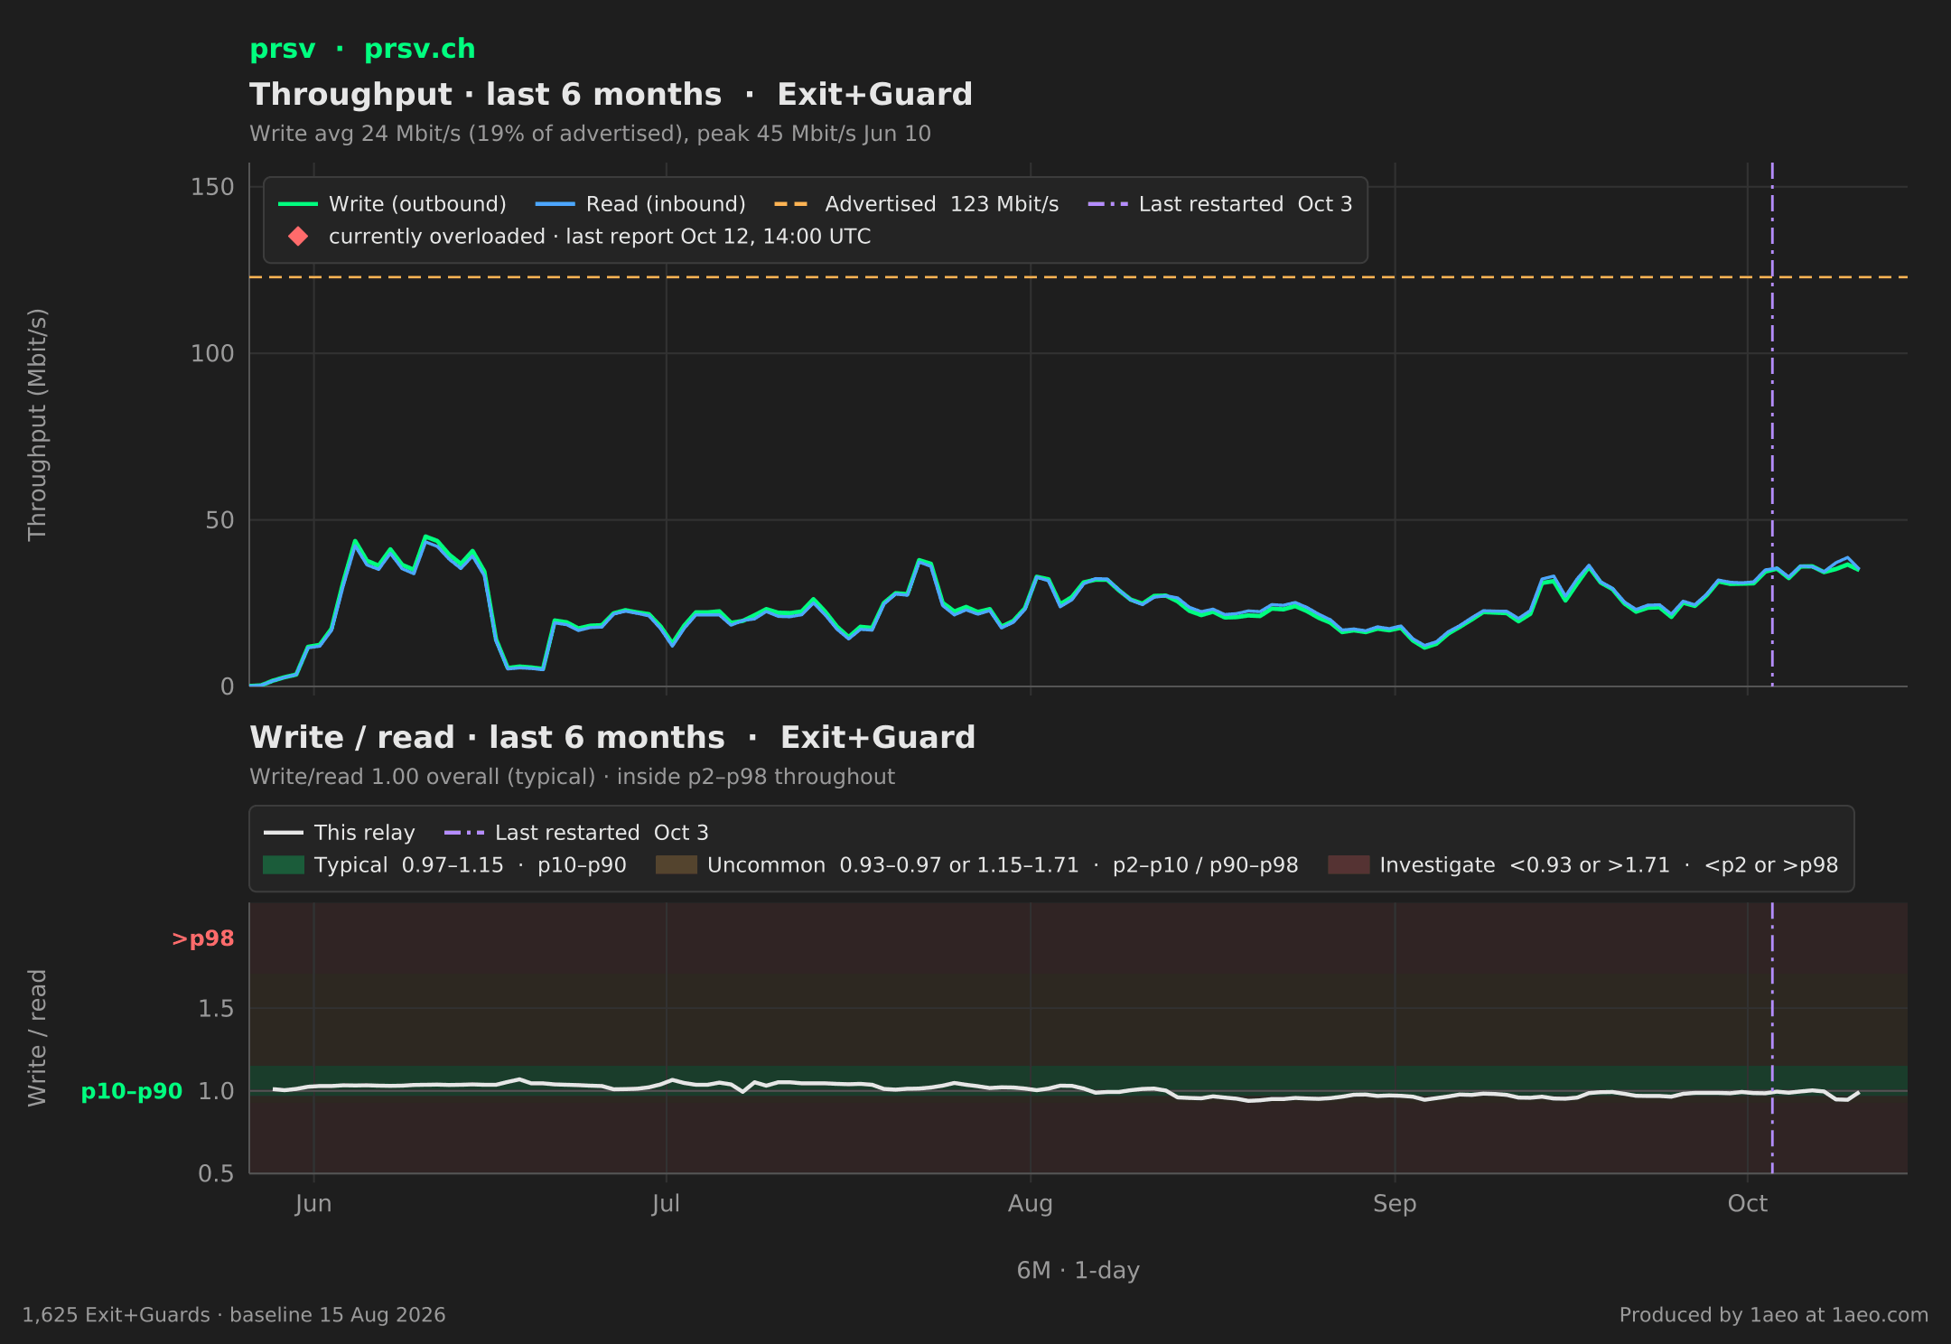Click the 150 throughput axis tick
The image size is (1951, 1344).
click(212, 187)
